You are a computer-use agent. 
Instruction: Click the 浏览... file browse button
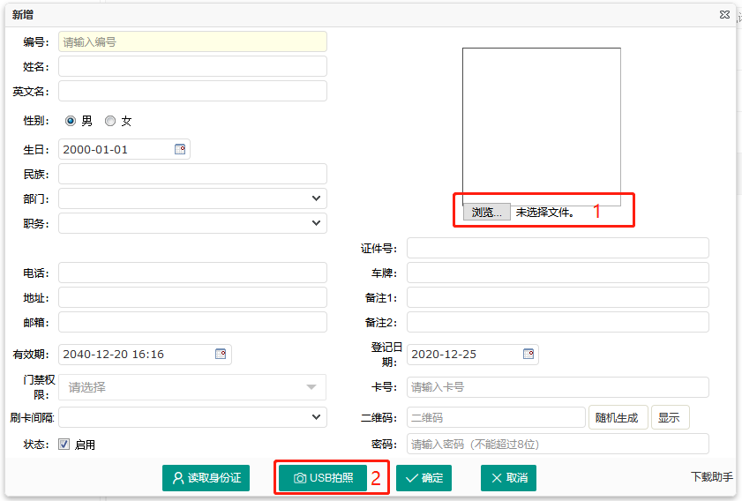point(486,212)
